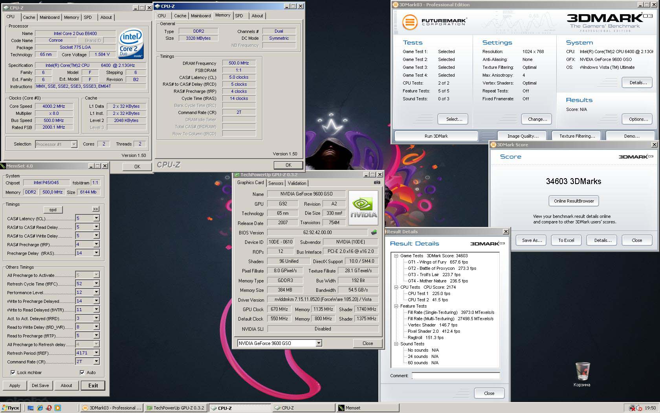Click the Run 3DMark button

click(x=436, y=136)
